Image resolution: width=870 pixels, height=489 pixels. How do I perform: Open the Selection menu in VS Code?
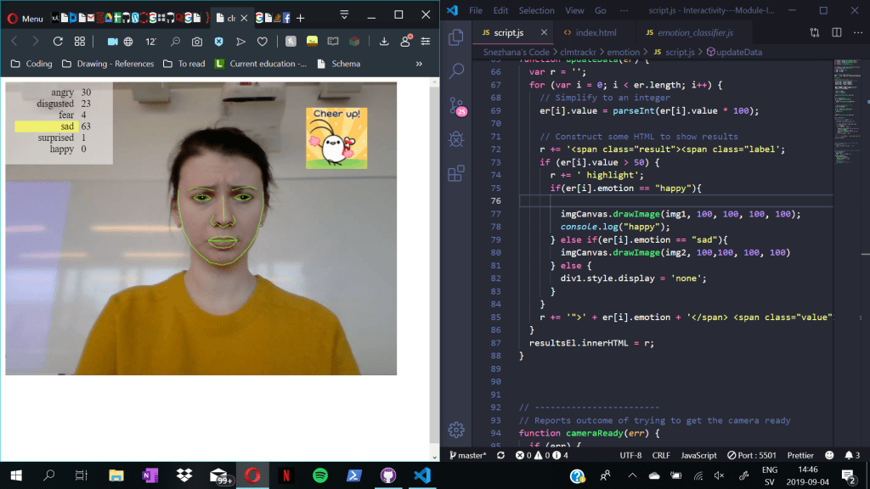(536, 10)
